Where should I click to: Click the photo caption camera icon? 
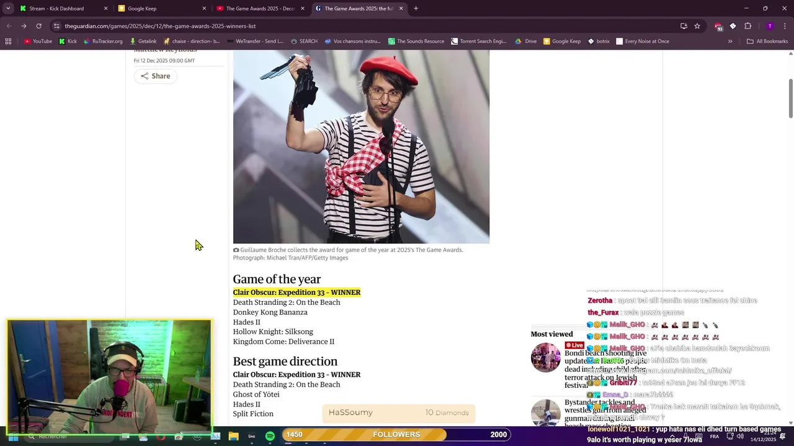236,250
